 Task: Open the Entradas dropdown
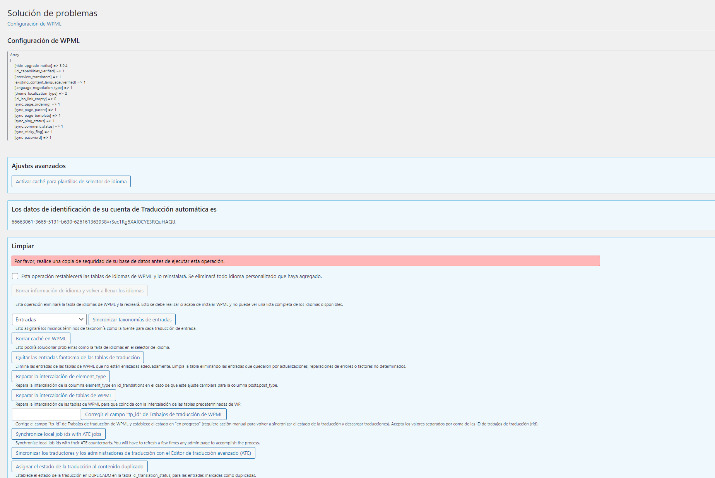[49, 319]
